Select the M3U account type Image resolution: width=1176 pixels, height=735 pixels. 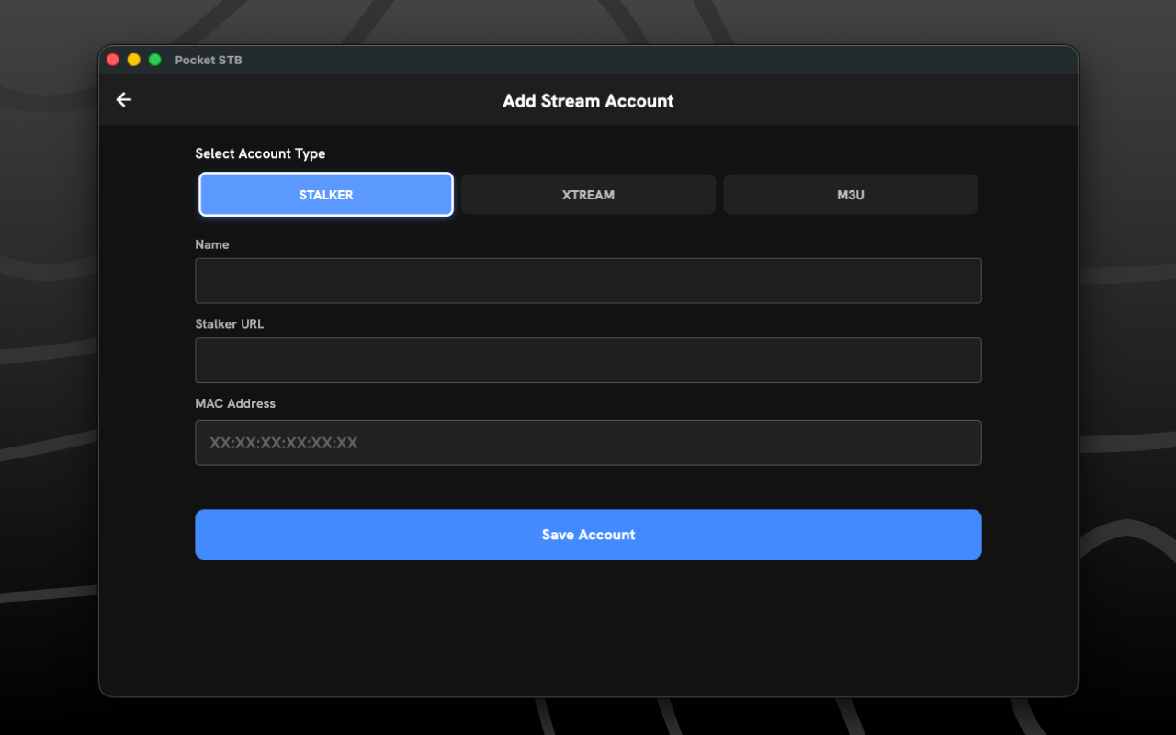[851, 195]
